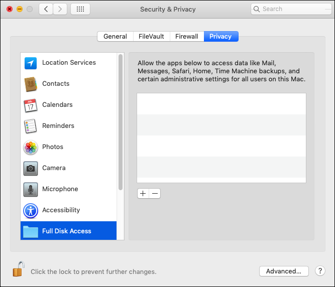Image resolution: width=335 pixels, height=287 pixels.
Task: Click the Accessibility icon in sidebar
Action: (31, 211)
